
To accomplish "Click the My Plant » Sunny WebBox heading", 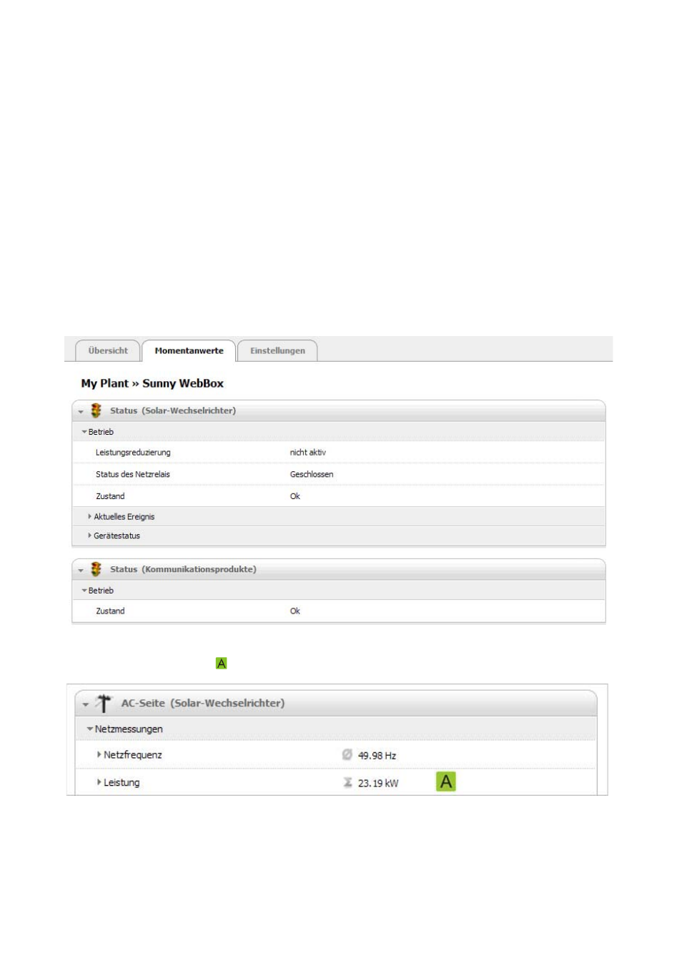I will pos(152,383).
